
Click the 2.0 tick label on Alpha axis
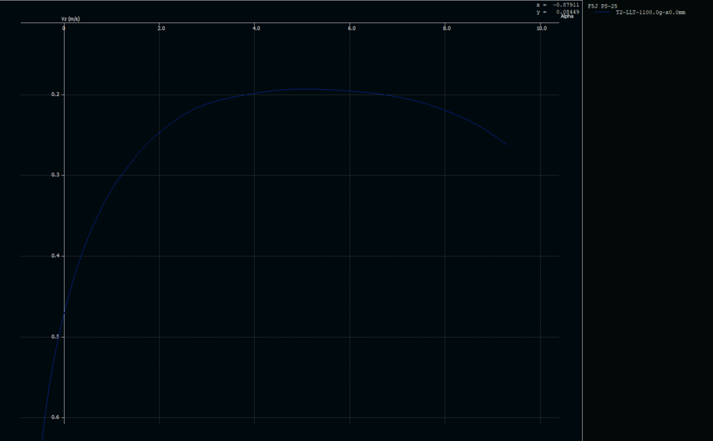click(x=161, y=29)
